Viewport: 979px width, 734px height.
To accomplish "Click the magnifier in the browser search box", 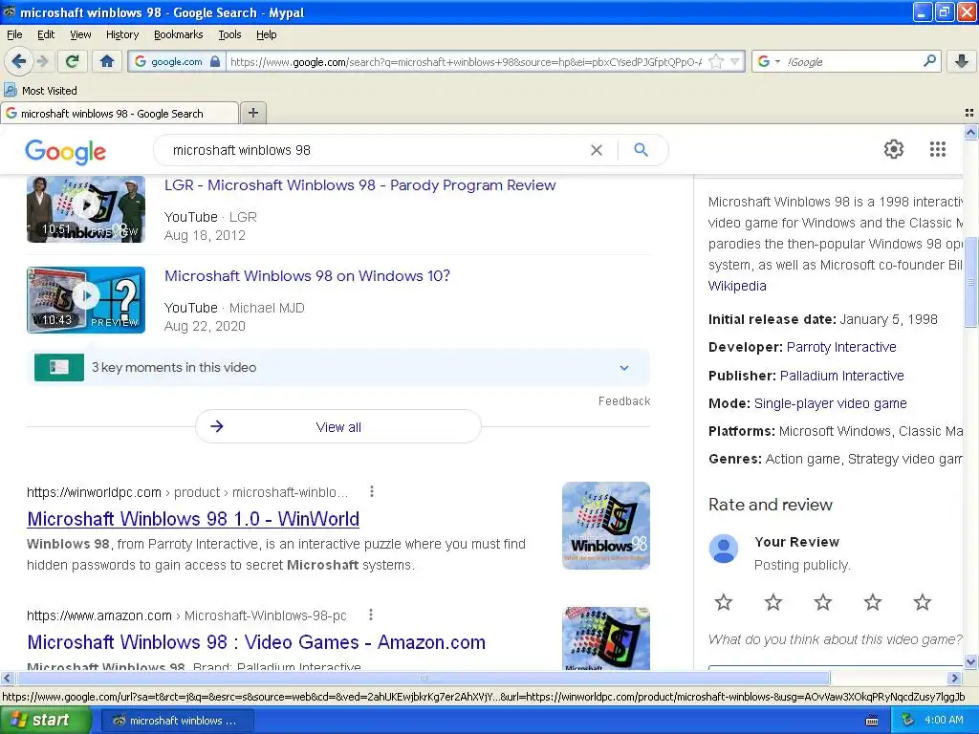I will coord(929,61).
